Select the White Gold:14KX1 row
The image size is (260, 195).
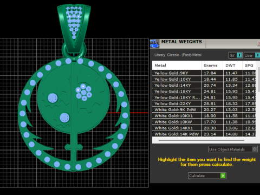pos(204,128)
